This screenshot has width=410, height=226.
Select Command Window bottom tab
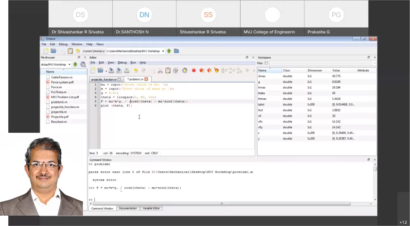point(102,209)
